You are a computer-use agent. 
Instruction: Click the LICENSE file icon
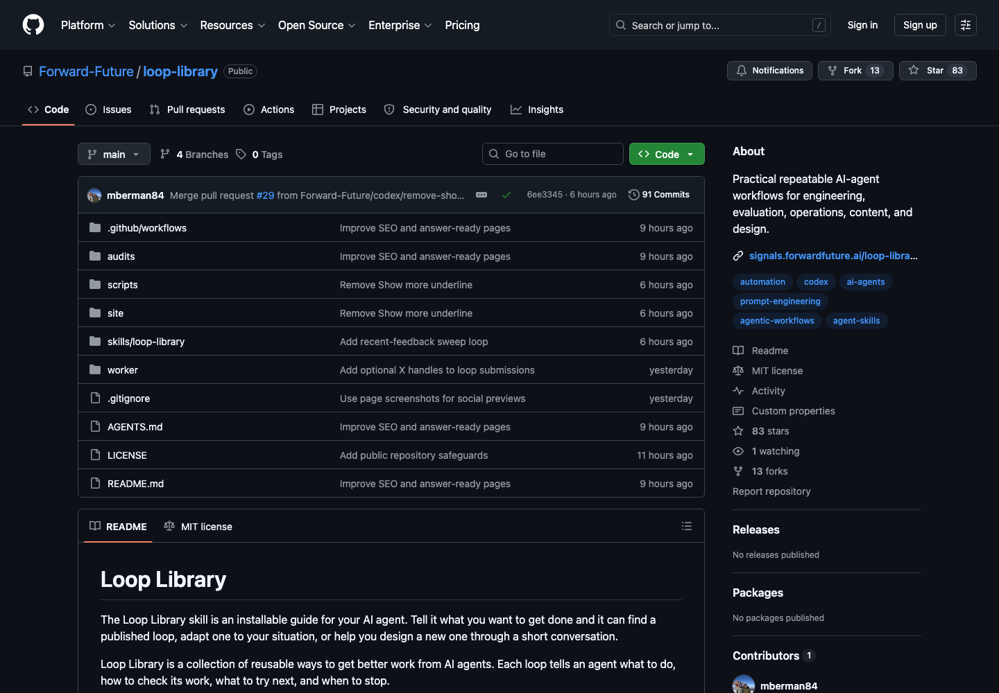coord(95,455)
